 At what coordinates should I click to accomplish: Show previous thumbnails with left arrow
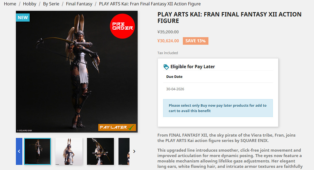19,151
